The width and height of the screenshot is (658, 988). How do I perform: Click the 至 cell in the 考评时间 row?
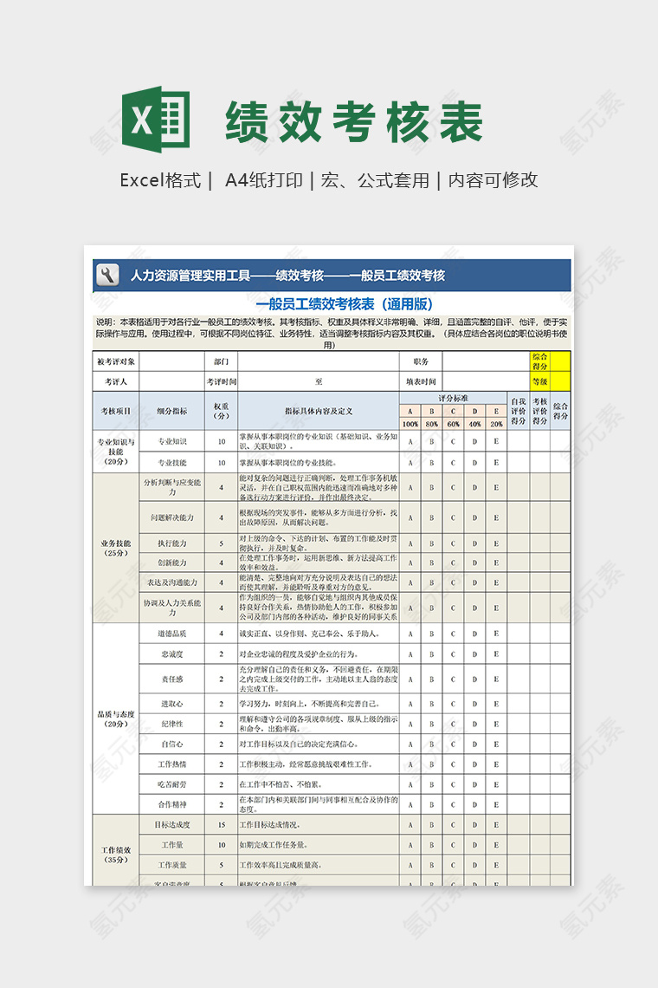(319, 381)
